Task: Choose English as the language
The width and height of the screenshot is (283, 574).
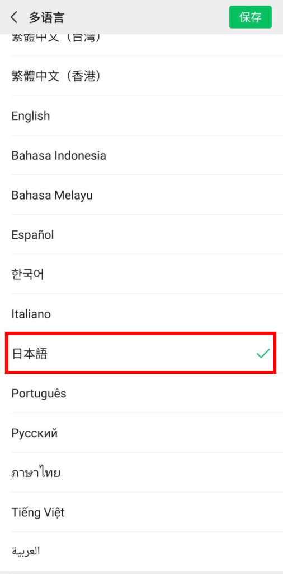Action: click(x=141, y=115)
